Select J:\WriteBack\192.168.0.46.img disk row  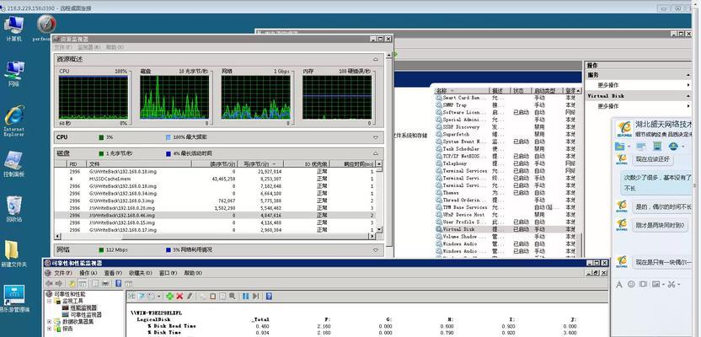215,215
